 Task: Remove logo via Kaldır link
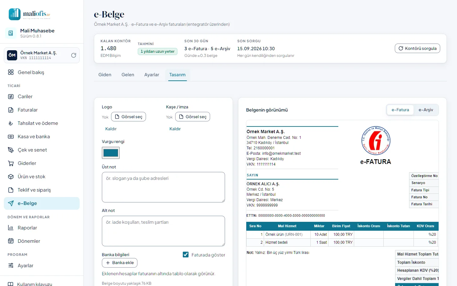[x=111, y=129]
